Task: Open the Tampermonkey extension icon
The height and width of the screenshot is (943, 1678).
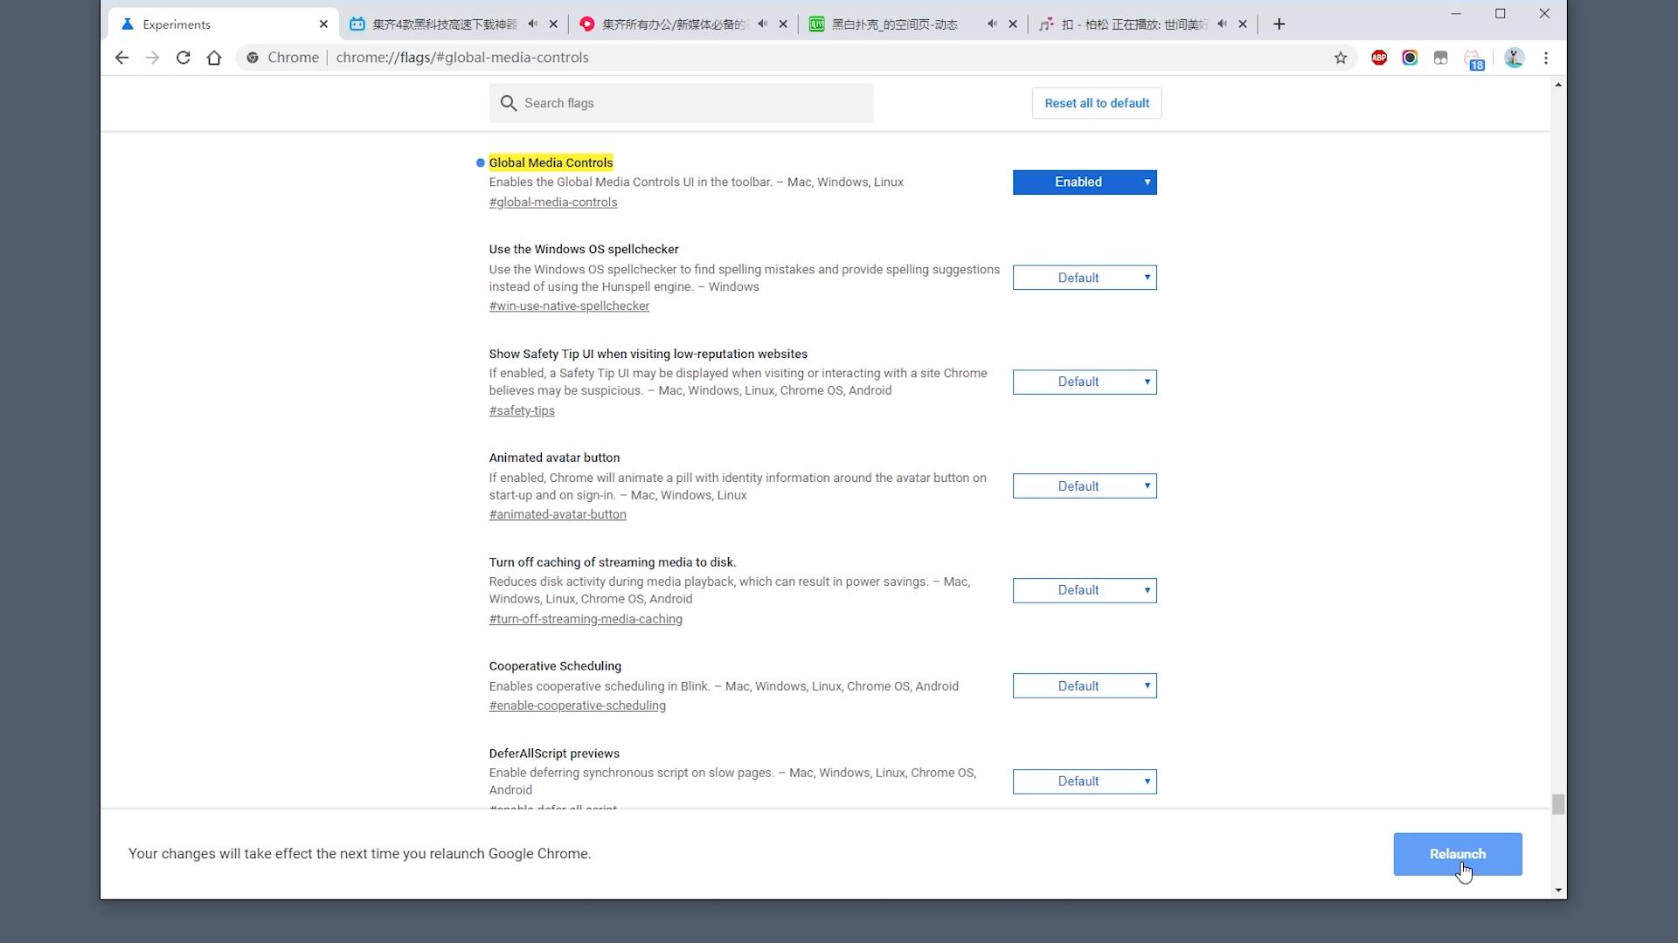Action: (x=1440, y=58)
